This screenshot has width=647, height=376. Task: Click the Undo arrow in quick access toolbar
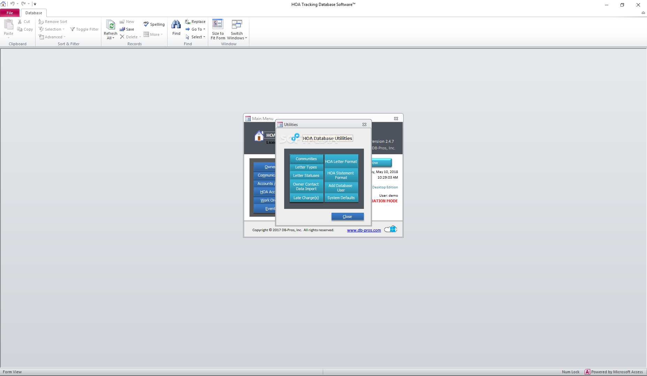click(x=12, y=4)
